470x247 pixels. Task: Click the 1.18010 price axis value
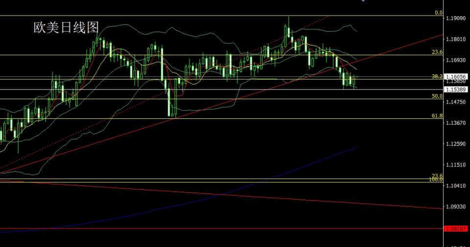[x=455, y=39]
